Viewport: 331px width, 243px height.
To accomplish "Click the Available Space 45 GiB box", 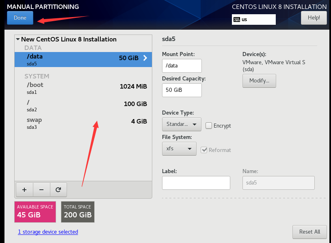I will (35, 212).
